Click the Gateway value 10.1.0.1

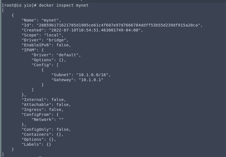click(91, 80)
